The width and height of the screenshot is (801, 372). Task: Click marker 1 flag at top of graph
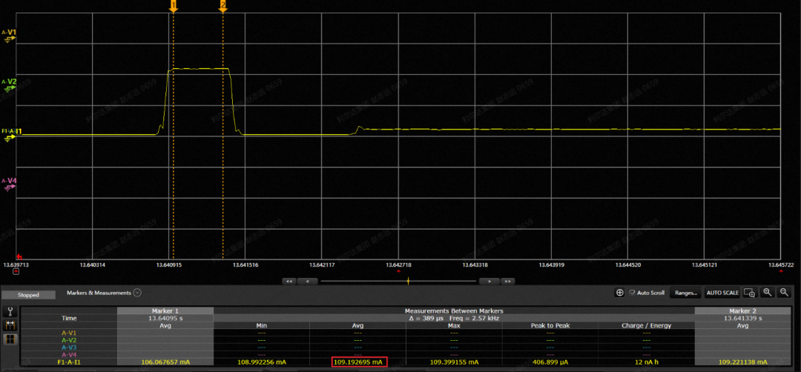click(x=173, y=6)
